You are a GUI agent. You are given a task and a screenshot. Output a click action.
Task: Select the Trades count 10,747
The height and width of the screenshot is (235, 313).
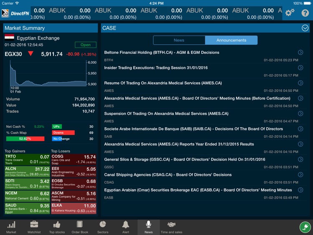(x=88, y=111)
